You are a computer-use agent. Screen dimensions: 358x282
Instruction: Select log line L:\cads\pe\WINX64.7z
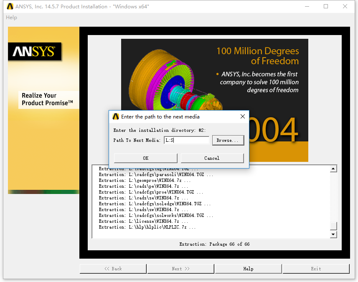(143, 186)
